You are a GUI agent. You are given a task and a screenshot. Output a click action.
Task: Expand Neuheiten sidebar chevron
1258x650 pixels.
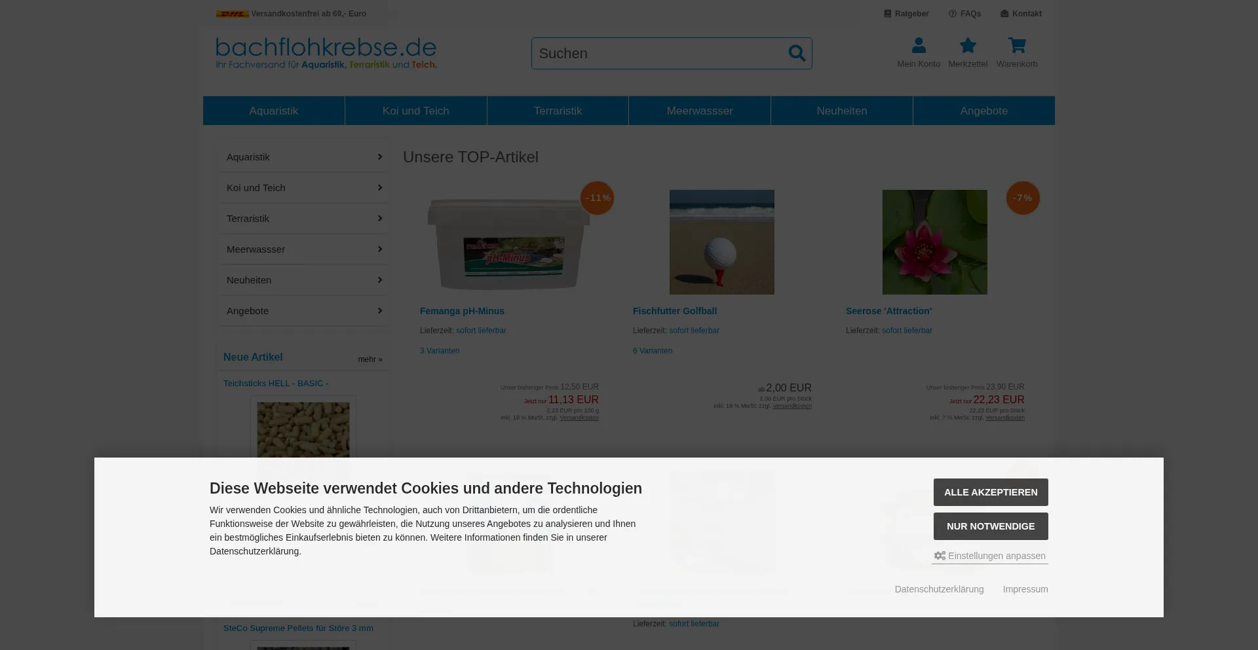(x=379, y=280)
